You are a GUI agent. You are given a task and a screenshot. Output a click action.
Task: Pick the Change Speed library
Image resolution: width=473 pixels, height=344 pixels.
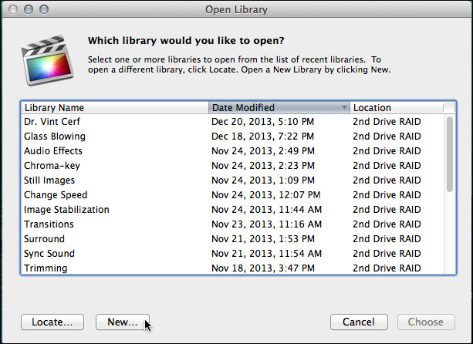coord(232,195)
